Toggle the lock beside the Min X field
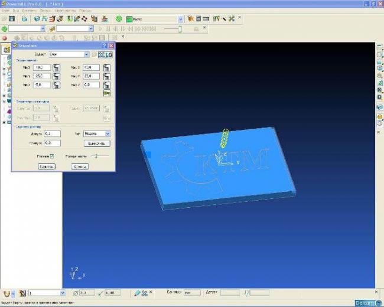The height and width of the screenshot is (307, 384). click(56, 68)
